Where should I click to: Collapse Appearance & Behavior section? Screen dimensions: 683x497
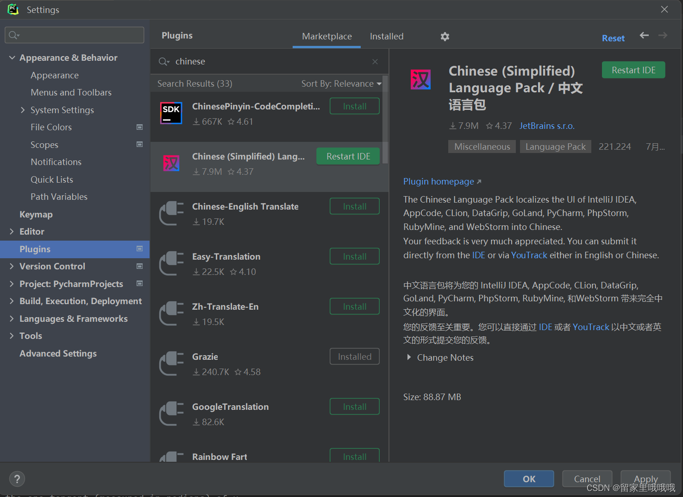[x=12, y=57]
